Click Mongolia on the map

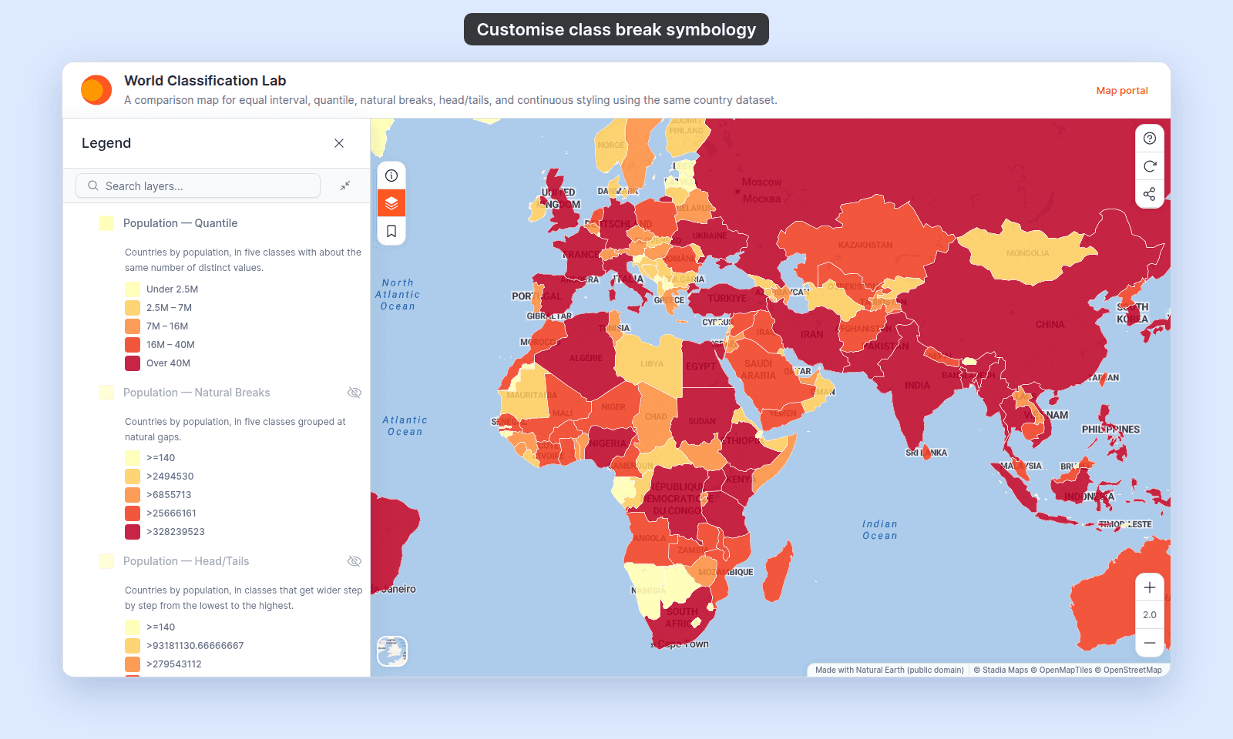(x=1027, y=253)
